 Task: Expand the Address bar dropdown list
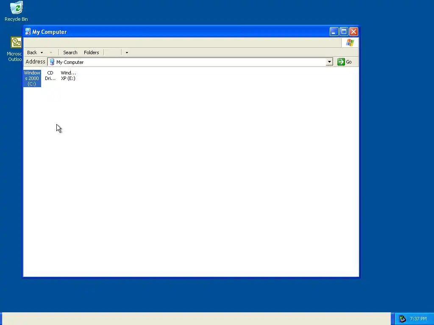point(329,62)
